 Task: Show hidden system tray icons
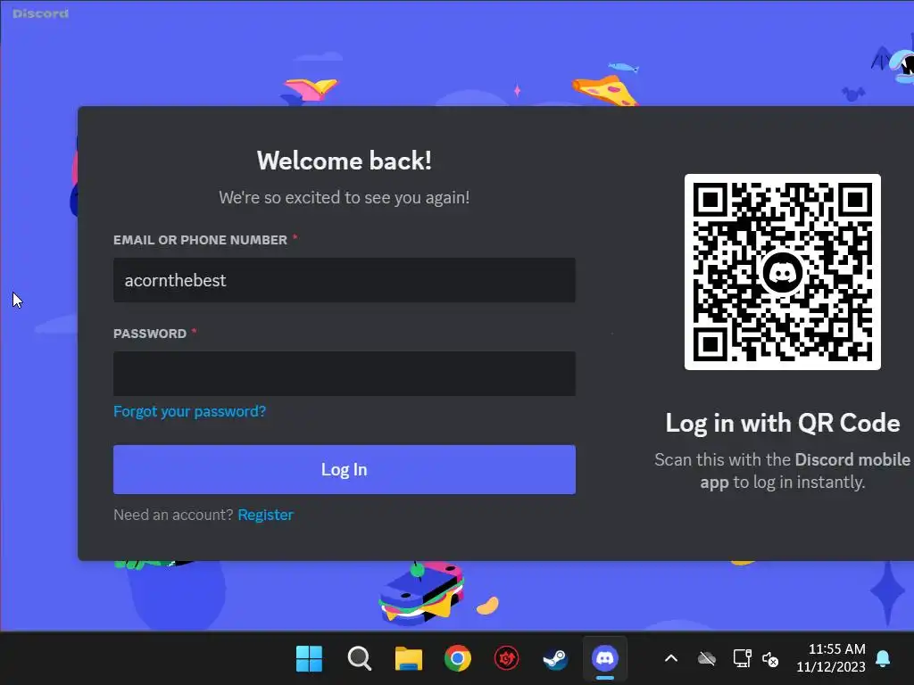671,659
